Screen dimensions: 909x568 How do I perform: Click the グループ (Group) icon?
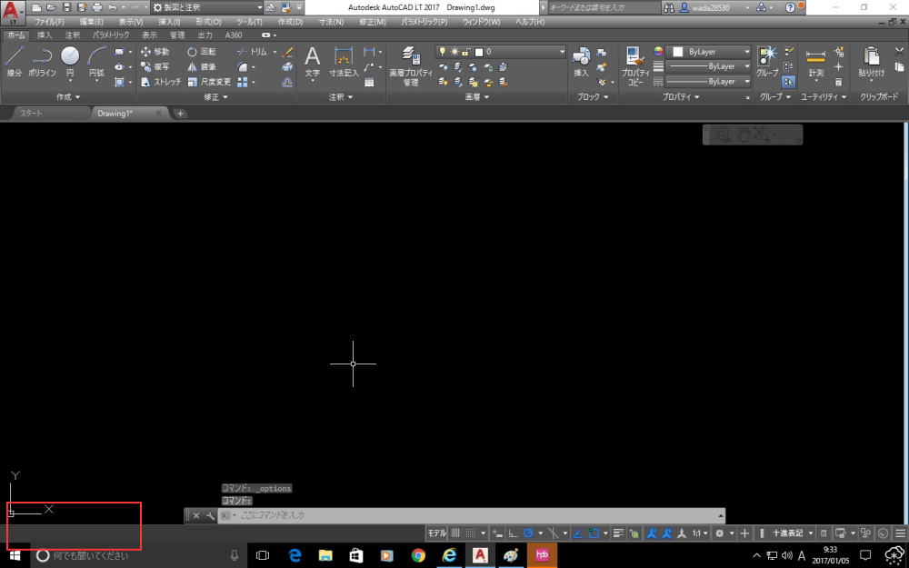(x=767, y=62)
